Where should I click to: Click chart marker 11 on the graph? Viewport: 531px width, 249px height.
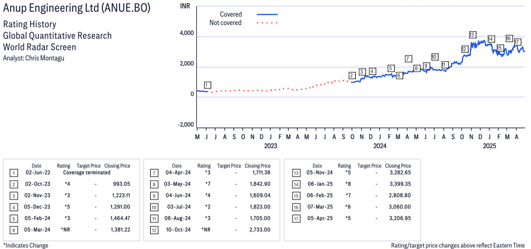[x=445, y=64]
